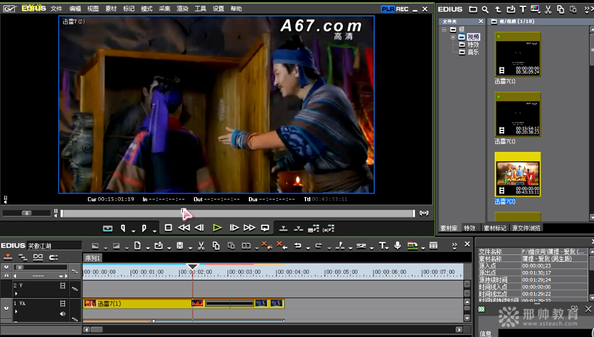
Task: Toggle audio mute on the 1 VA track
Action: (x=62, y=314)
